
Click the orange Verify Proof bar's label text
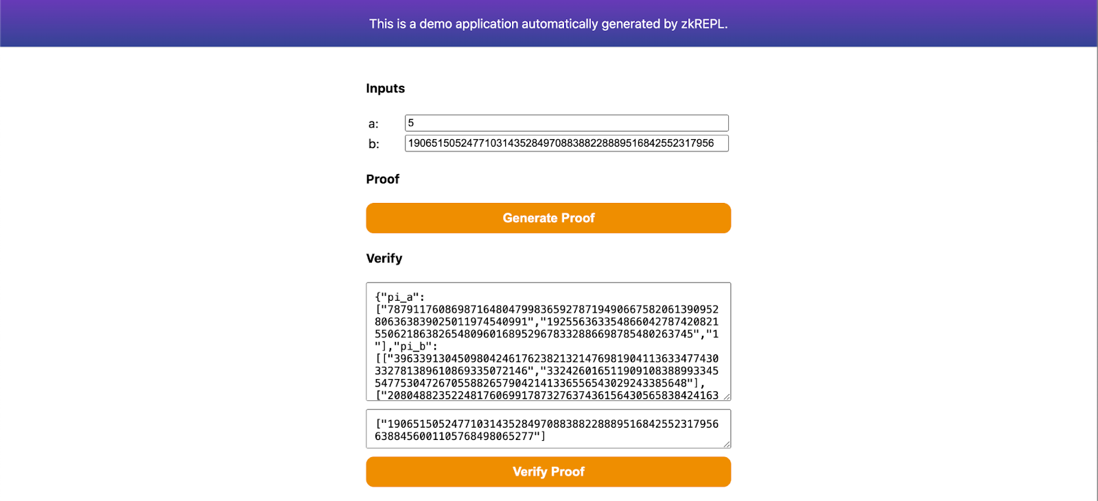point(548,472)
